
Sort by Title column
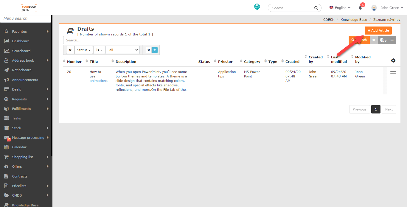point(92,62)
